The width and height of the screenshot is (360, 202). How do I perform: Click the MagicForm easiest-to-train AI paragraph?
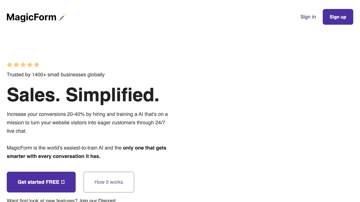coord(86,152)
